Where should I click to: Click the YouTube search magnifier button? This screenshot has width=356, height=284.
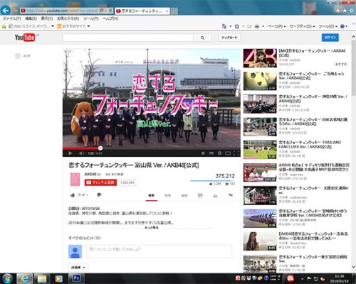tap(202, 38)
